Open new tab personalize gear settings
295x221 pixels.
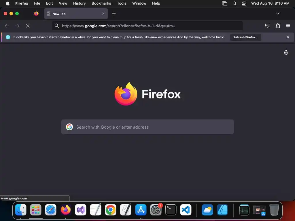[x=286, y=52]
